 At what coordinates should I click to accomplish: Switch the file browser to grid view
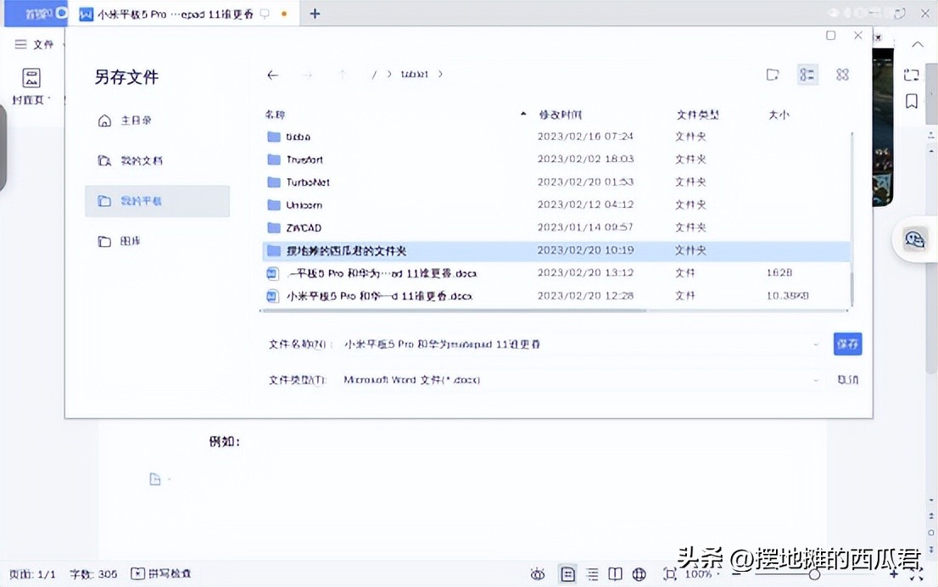tap(842, 75)
